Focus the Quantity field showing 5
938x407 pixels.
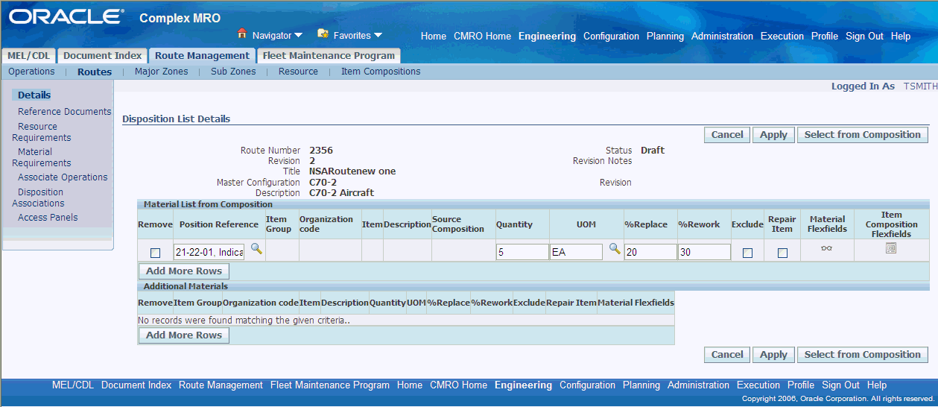click(522, 252)
